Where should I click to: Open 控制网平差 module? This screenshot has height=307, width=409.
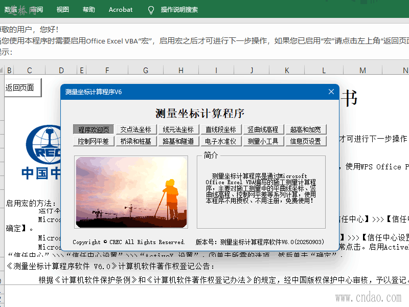click(x=94, y=141)
